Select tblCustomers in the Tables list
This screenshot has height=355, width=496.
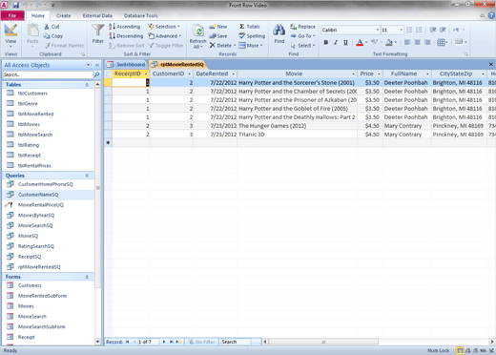point(32,94)
